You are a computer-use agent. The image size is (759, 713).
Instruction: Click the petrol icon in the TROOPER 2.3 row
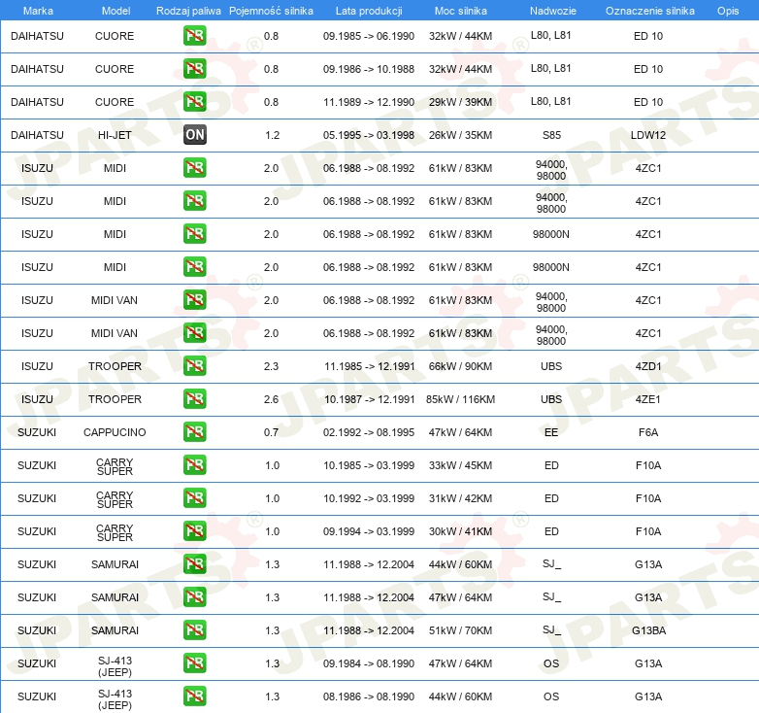194,365
